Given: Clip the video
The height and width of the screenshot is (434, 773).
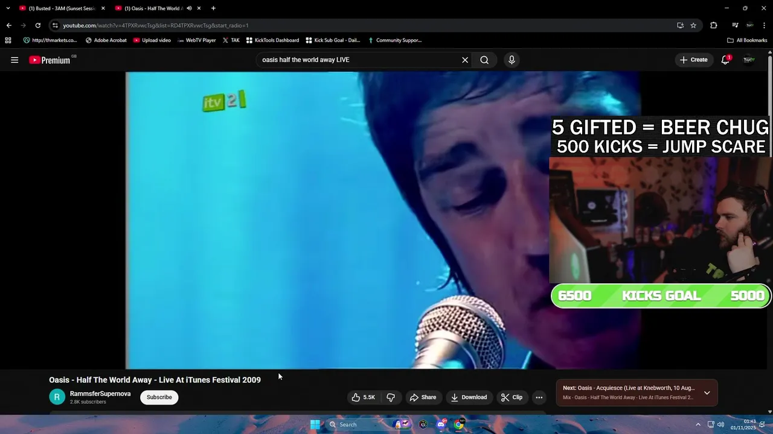Looking at the screenshot, I should [512, 397].
